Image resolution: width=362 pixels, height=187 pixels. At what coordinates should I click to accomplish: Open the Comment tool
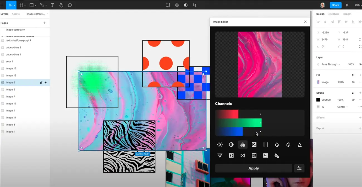tap(70, 5)
